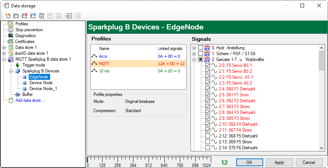Screen dimensions: 328x168
Task: Click the OK button
Action: [250, 162]
